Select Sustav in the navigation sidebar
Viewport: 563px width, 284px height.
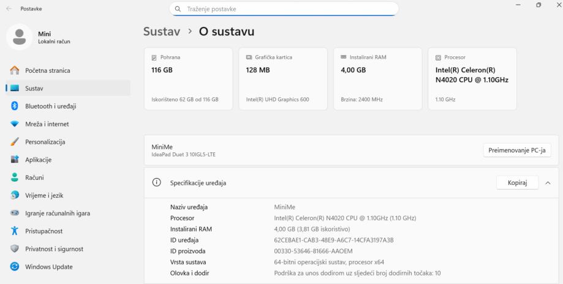click(34, 88)
